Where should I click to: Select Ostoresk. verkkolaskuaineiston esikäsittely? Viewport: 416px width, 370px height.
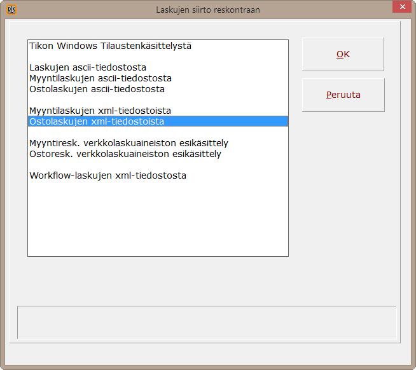tap(158, 154)
